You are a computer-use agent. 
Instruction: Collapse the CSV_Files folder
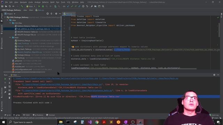[10, 23]
